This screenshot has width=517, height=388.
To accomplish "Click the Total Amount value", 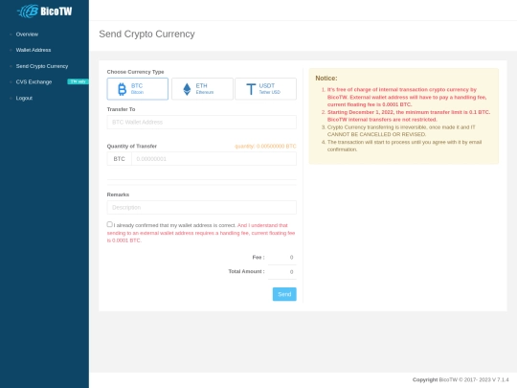I will (291, 272).
